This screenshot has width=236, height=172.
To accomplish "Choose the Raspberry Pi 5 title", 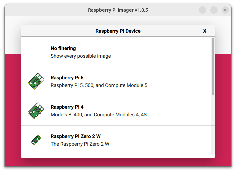I will [x=67, y=78].
